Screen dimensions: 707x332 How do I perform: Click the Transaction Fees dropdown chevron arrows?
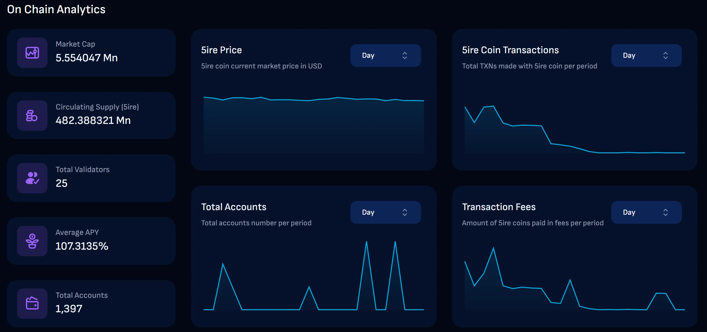pyautogui.click(x=665, y=212)
